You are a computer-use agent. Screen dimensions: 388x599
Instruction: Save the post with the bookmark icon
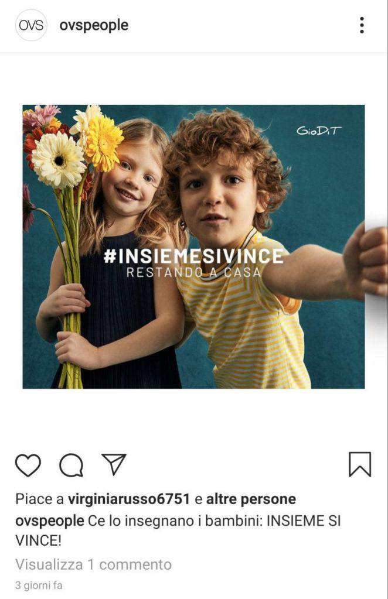coord(360,464)
